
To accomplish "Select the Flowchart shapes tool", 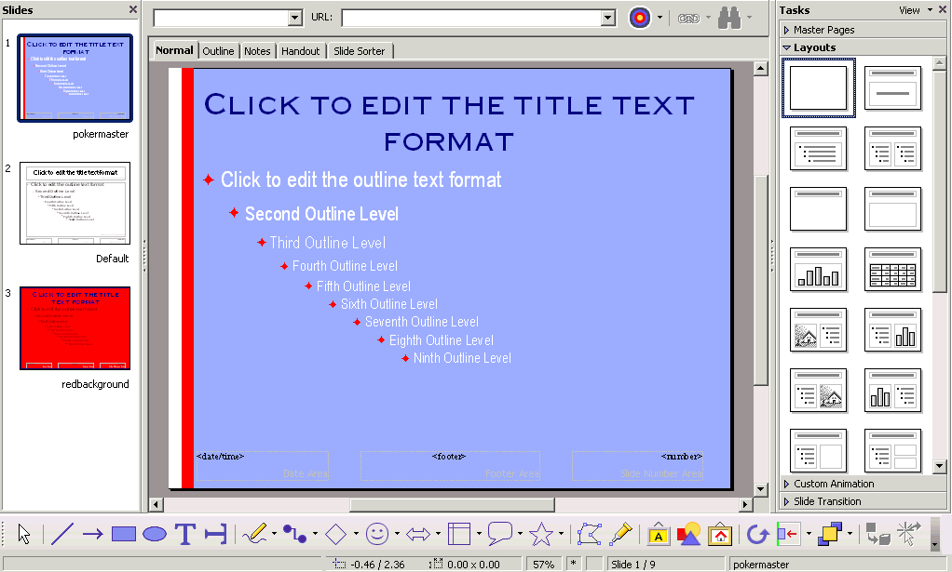I will click(x=459, y=534).
